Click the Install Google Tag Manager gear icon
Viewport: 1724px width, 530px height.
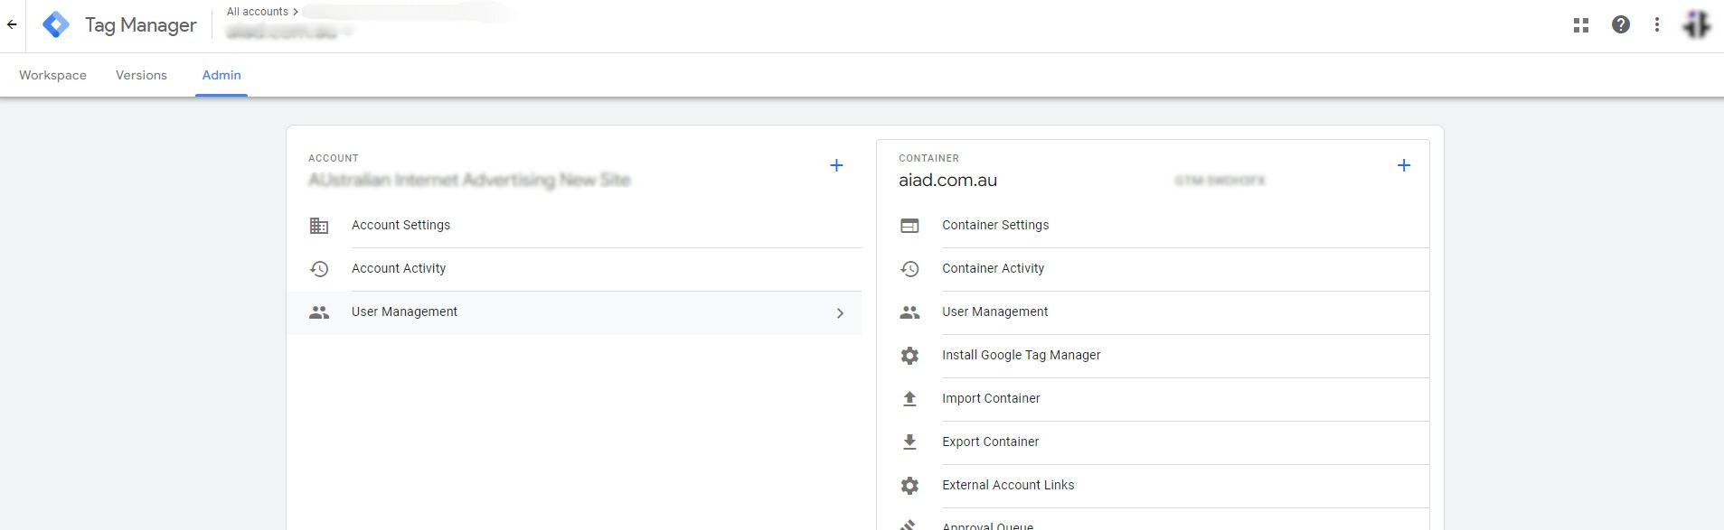[909, 356]
